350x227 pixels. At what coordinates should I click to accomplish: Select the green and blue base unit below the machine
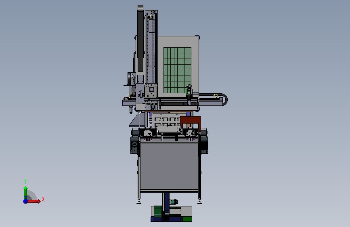coord(171,214)
